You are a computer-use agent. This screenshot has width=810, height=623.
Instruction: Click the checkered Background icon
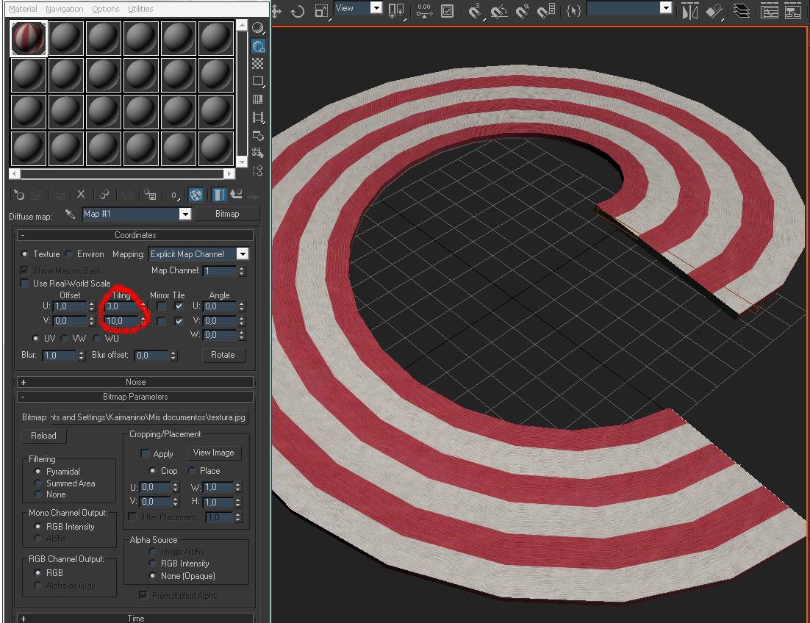[x=258, y=64]
